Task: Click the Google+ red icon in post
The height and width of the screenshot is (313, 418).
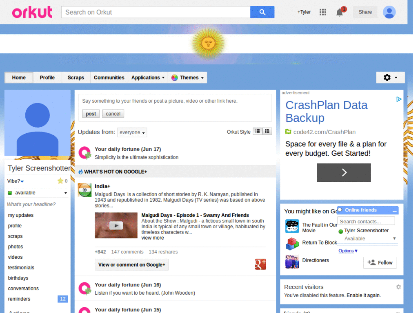Action: point(260,264)
